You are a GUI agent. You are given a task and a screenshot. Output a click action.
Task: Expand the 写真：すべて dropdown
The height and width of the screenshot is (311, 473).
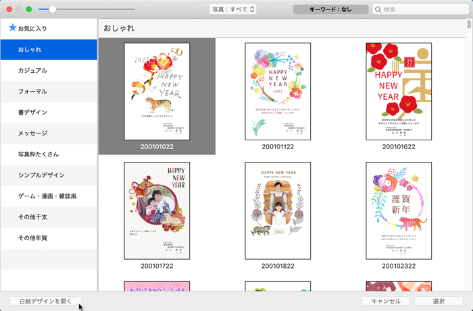click(x=232, y=9)
